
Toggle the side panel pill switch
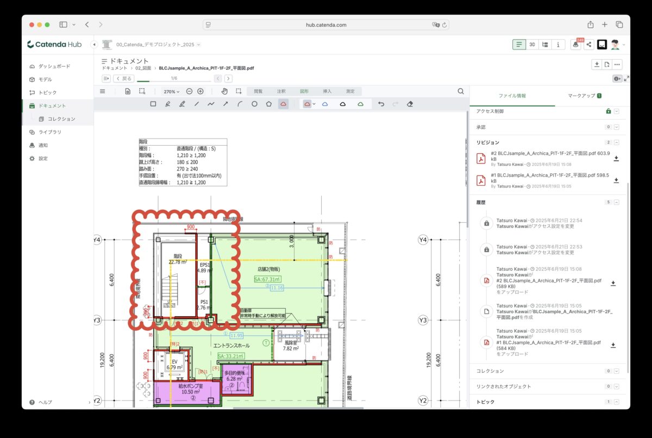tap(616, 78)
